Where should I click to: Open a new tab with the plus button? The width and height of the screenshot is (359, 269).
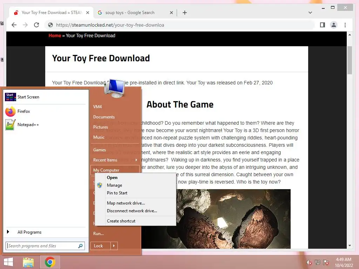185,13
